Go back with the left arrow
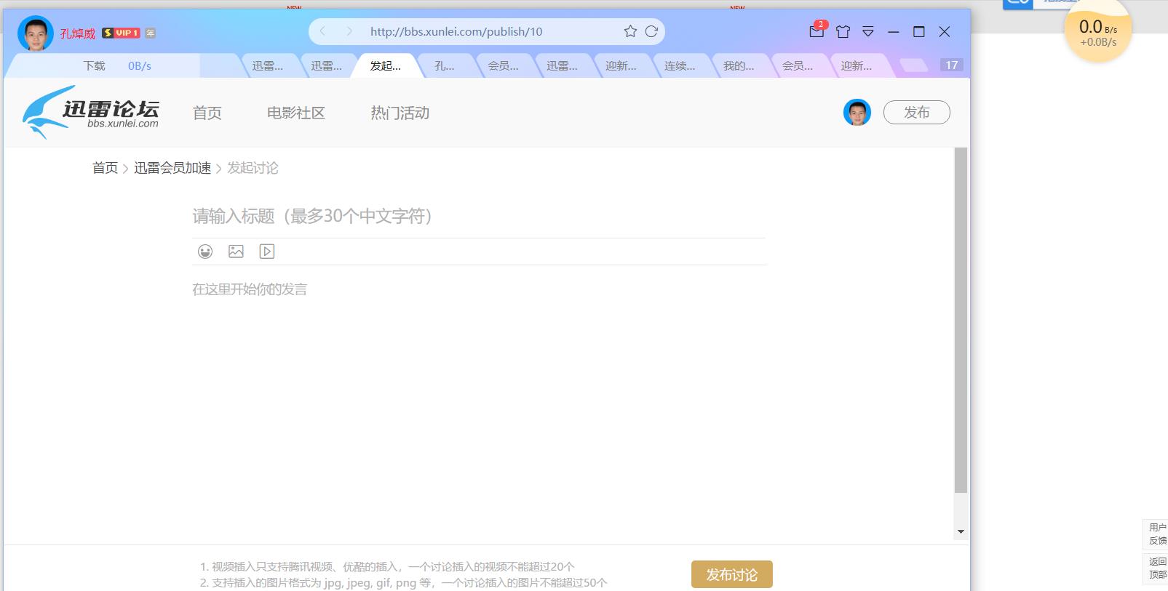 (x=322, y=31)
